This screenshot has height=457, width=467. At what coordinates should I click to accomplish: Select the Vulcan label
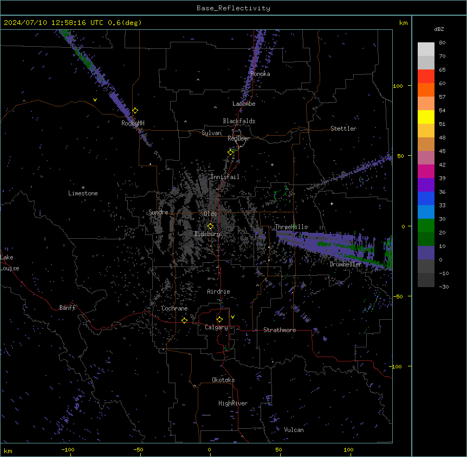[x=294, y=430]
